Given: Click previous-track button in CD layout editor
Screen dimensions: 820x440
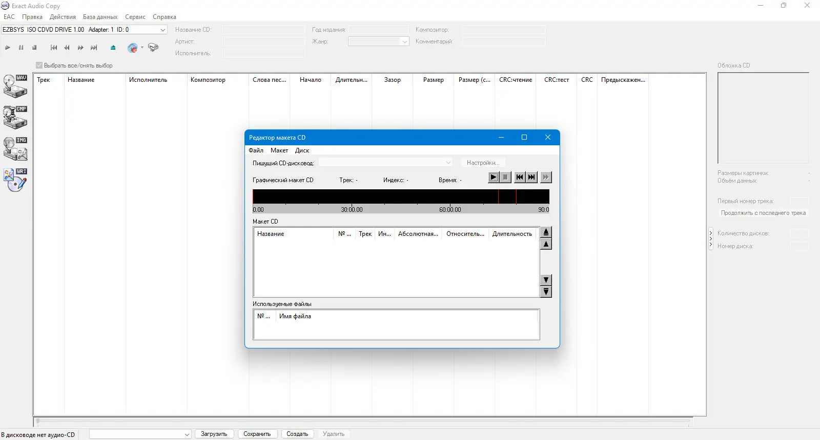Looking at the screenshot, I should tap(520, 177).
